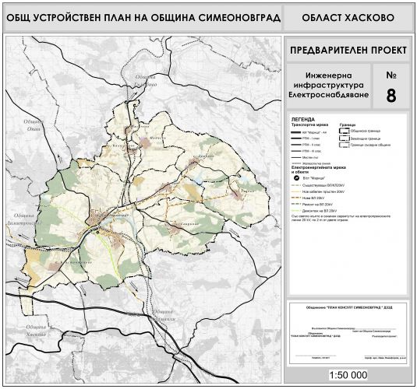Image resolution: width=417 pixels, height=389 pixels.
Task: Click the railway line sample in the legend
Action: [x=295, y=163]
